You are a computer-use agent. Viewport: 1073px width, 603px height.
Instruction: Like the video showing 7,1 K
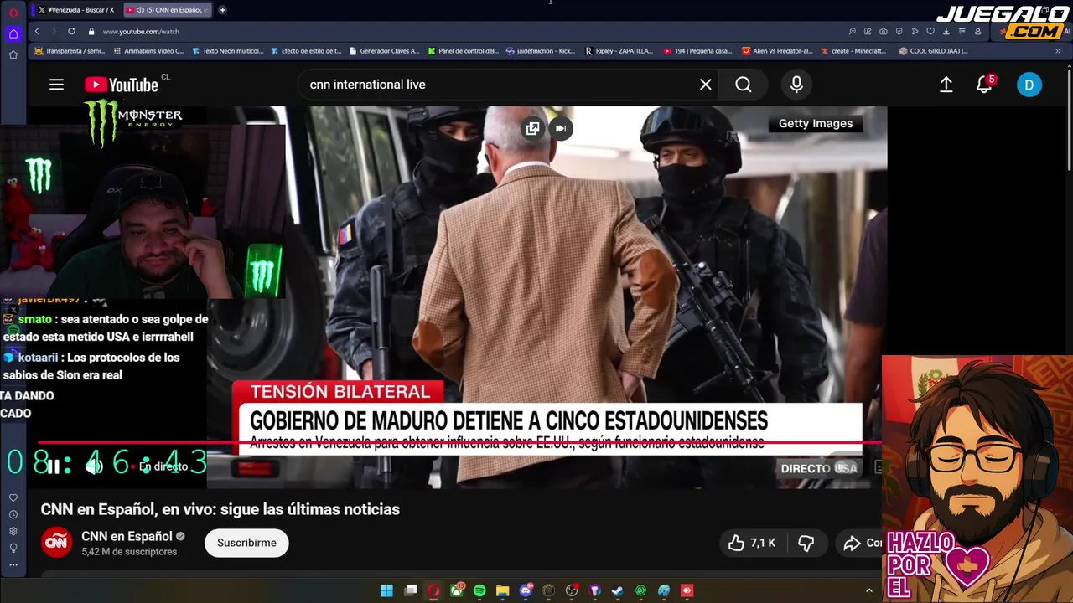coord(752,543)
